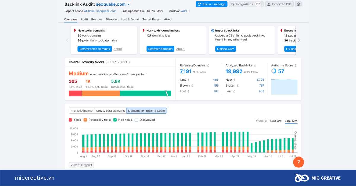The image size is (356, 186).
Task: Switch to the Audit tab
Action: tap(84, 19)
